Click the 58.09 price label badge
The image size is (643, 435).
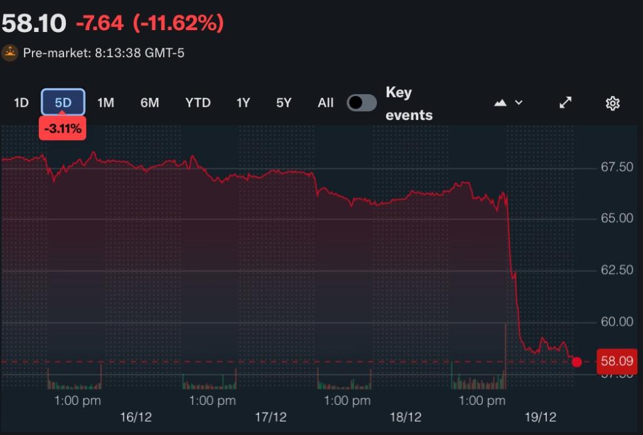(617, 362)
